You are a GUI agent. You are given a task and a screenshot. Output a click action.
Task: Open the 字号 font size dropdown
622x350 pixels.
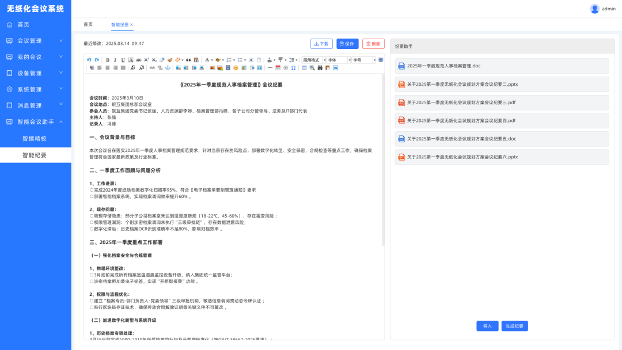(x=364, y=60)
